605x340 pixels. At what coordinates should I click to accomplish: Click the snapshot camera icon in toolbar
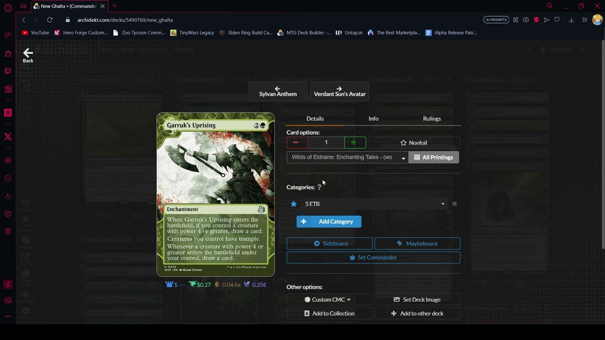[x=526, y=20]
